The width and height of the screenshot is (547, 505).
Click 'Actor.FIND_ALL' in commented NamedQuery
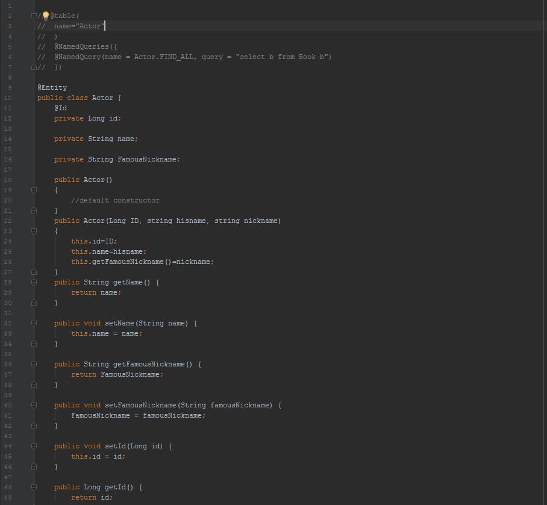(x=164, y=57)
